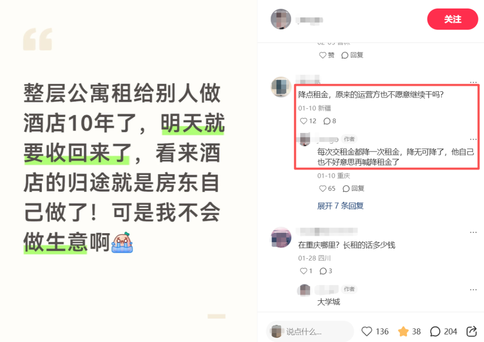Click 回复 reply on top partial comment
This screenshot has height=342, width=484.
coord(352,55)
